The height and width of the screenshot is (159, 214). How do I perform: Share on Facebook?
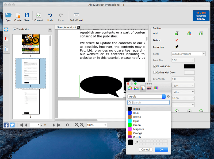coord(6,125)
